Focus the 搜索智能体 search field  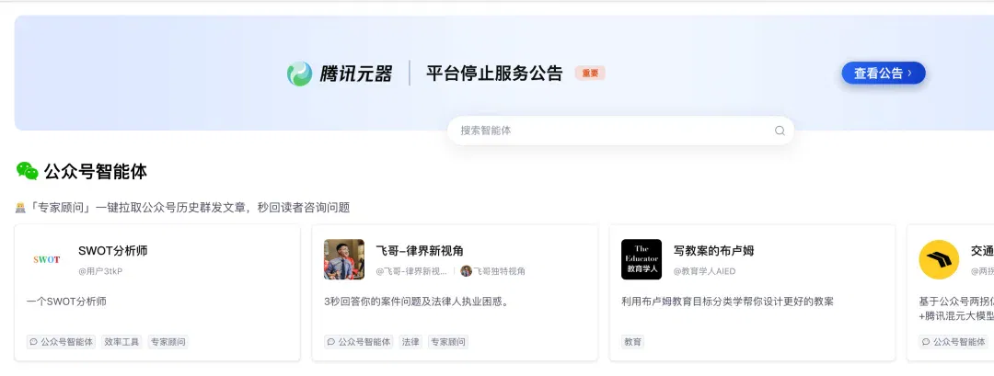click(620, 131)
